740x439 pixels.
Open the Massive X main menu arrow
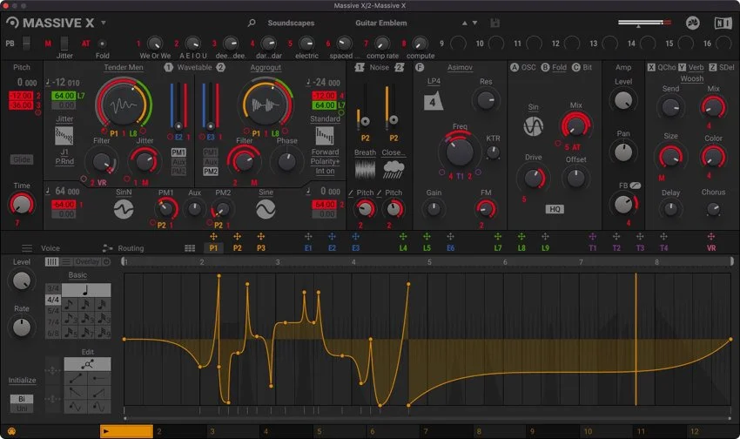click(x=104, y=23)
